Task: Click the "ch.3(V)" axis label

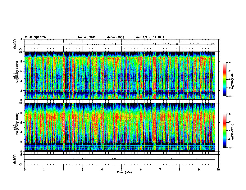Action: 15,159
